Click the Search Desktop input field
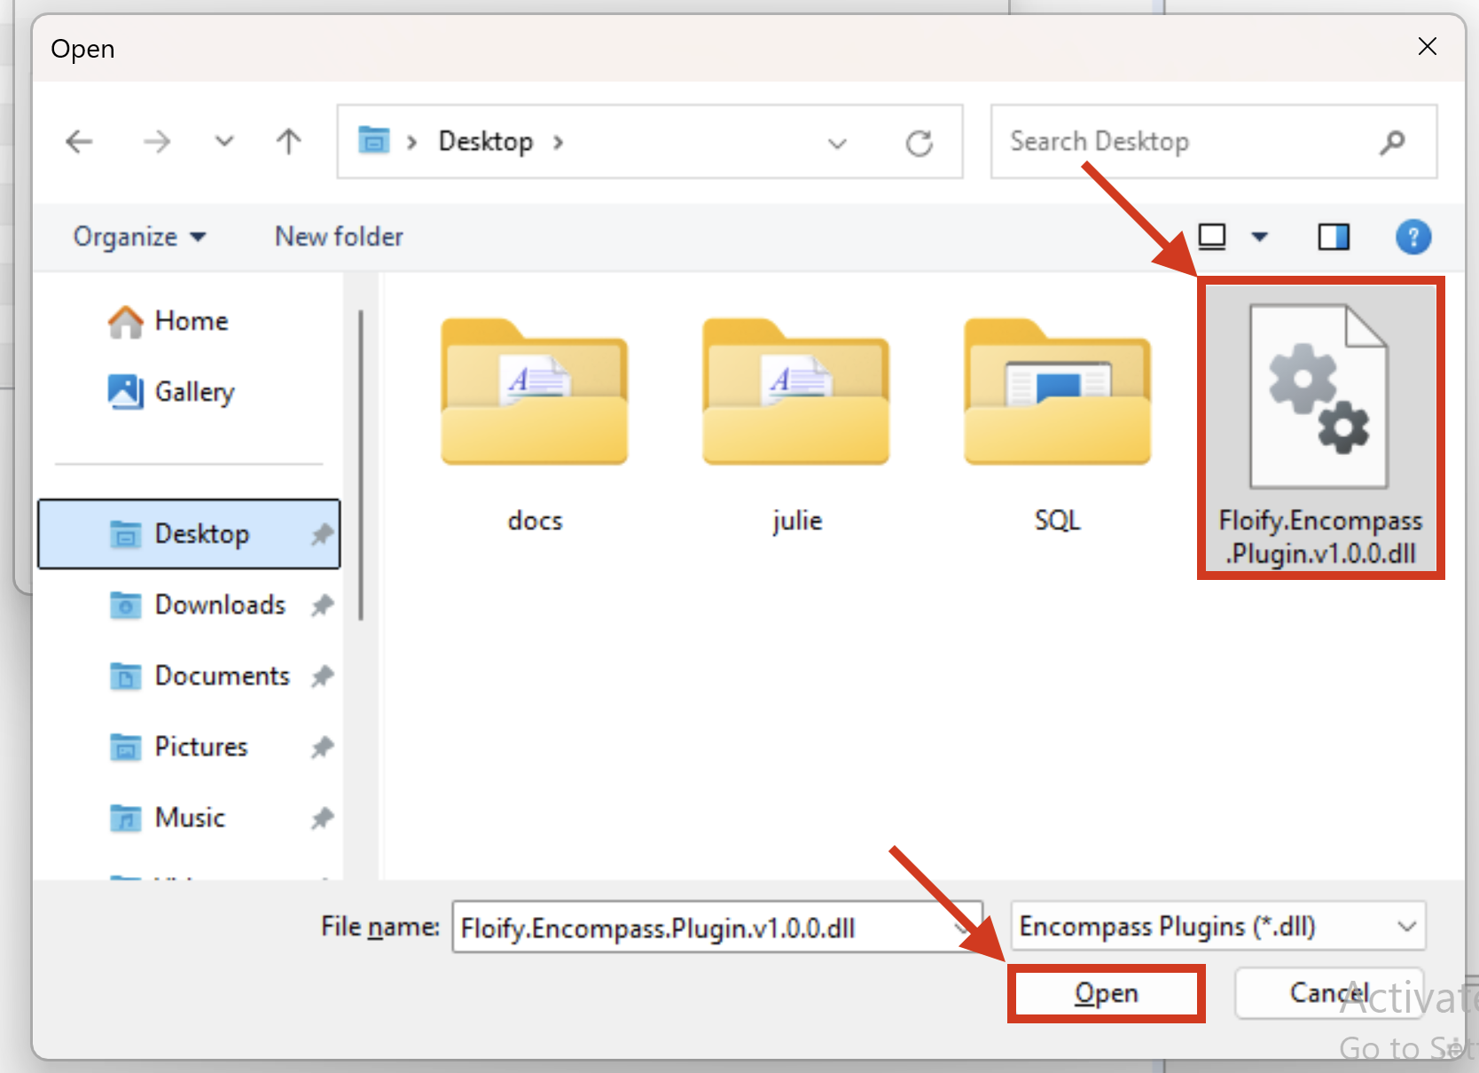Viewport: 1479px width, 1073px height. click(1188, 142)
